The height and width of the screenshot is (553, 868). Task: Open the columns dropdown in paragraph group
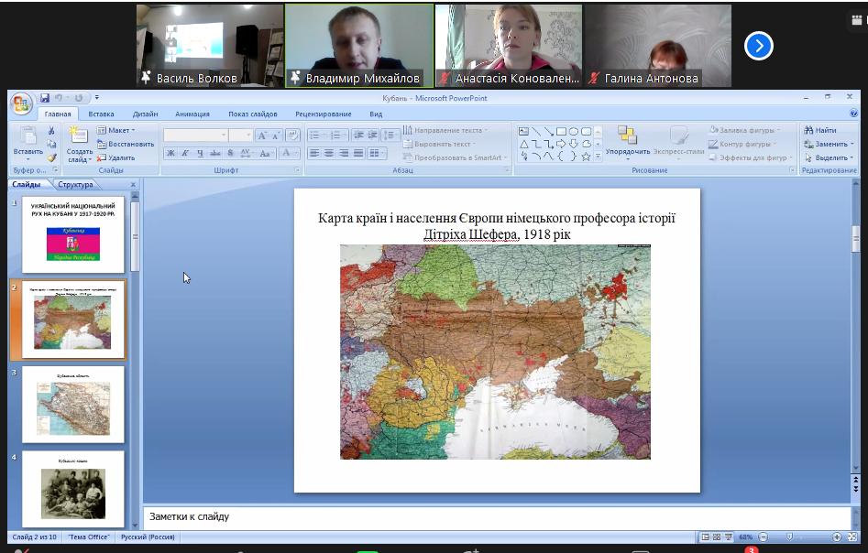(376, 153)
